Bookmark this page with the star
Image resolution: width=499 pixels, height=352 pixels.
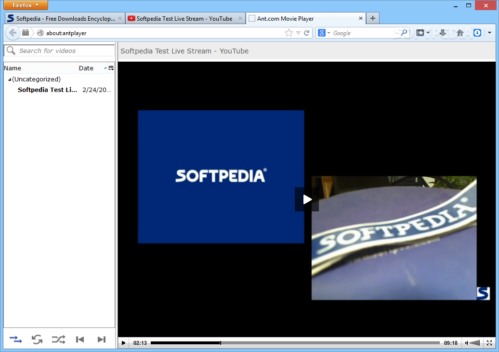point(289,33)
